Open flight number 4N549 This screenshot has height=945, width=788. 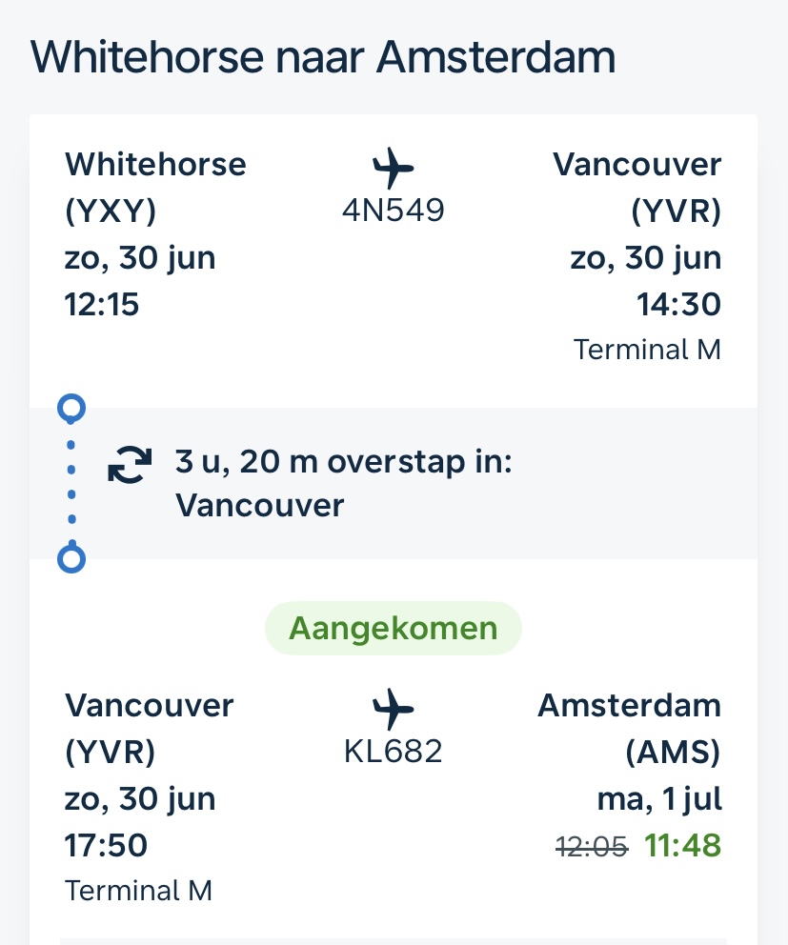pyautogui.click(x=394, y=211)
